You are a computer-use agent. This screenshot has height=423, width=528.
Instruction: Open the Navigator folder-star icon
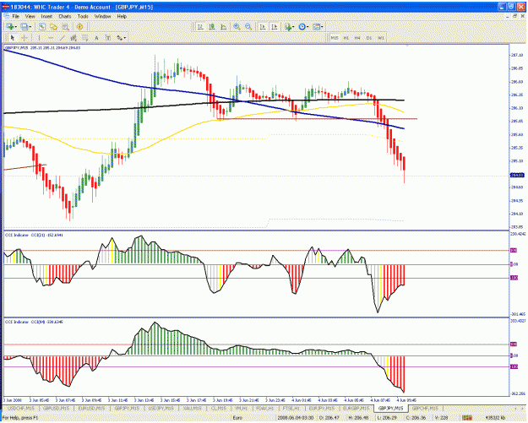[53, 26]
